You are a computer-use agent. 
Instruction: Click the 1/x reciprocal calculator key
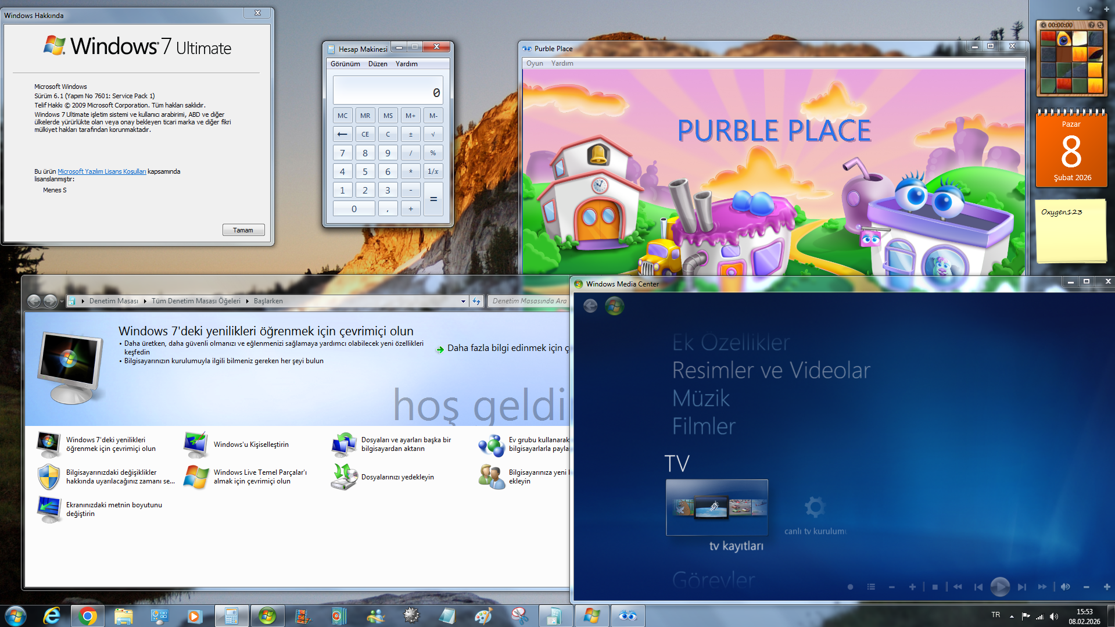coord(433,171)
